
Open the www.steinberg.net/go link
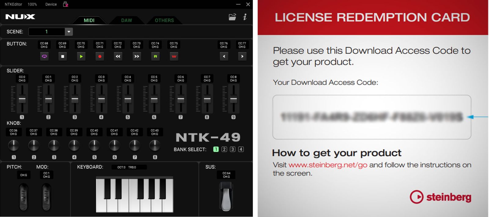(328, 165)
